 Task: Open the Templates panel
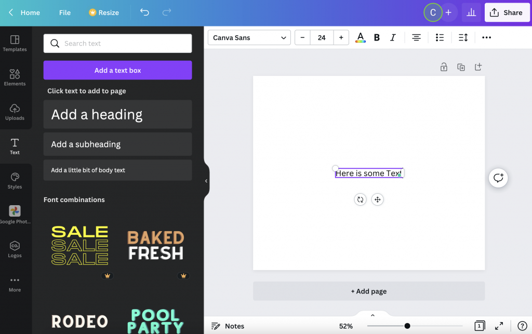[15, 44]
